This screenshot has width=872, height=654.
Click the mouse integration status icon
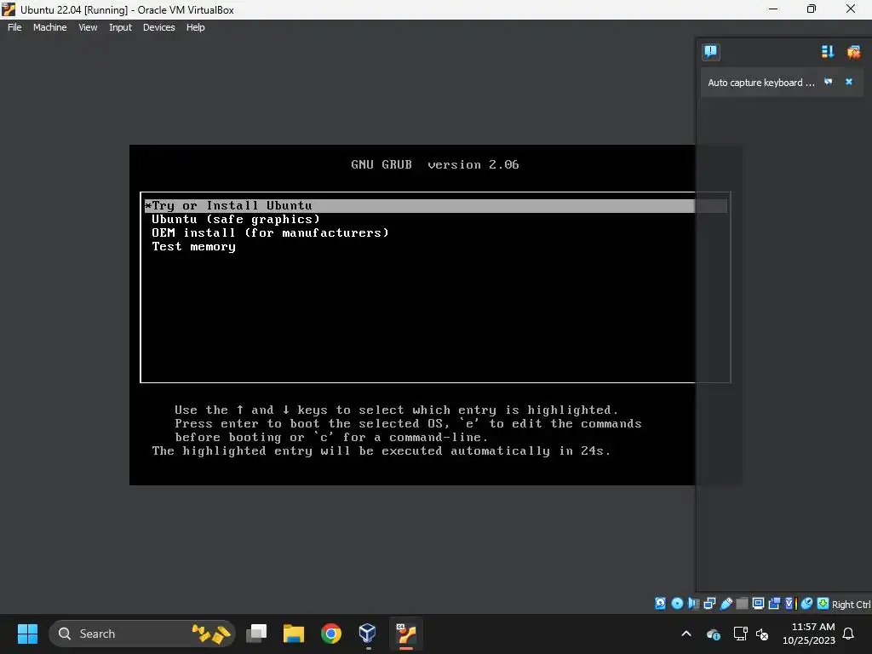tap(807, 604)
